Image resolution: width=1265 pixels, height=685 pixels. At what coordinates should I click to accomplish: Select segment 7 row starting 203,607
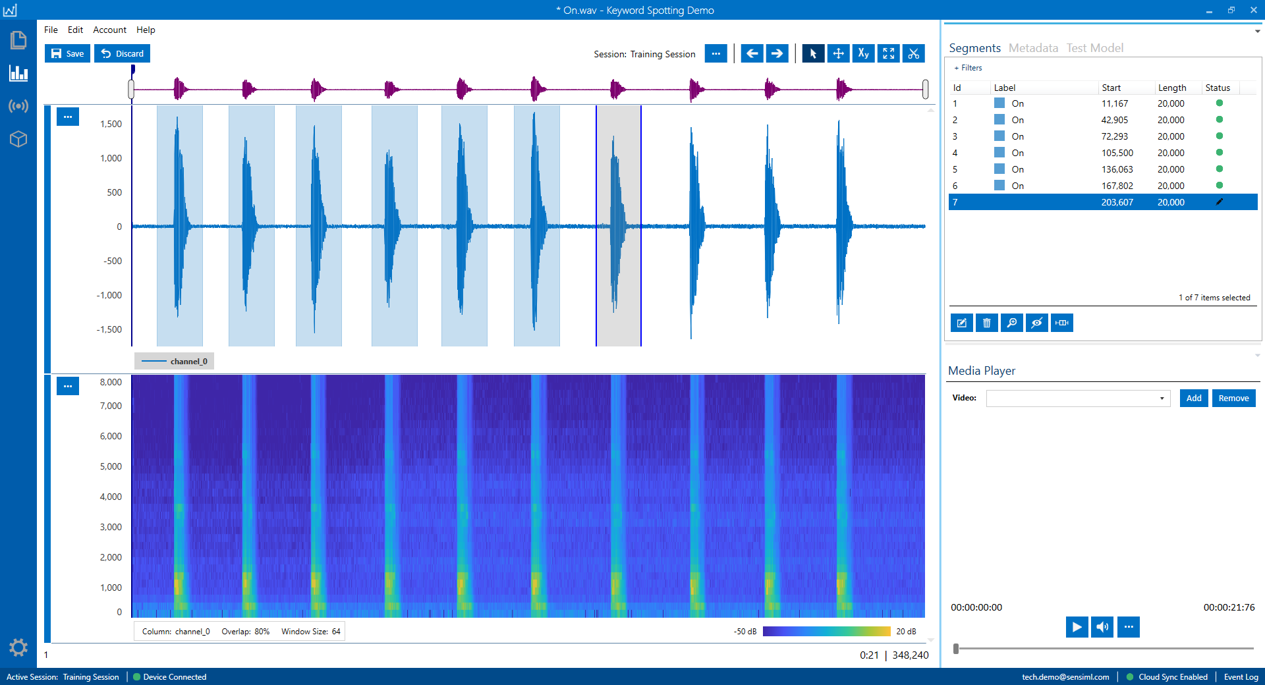pyautogui.click(x=1103, y=202)
